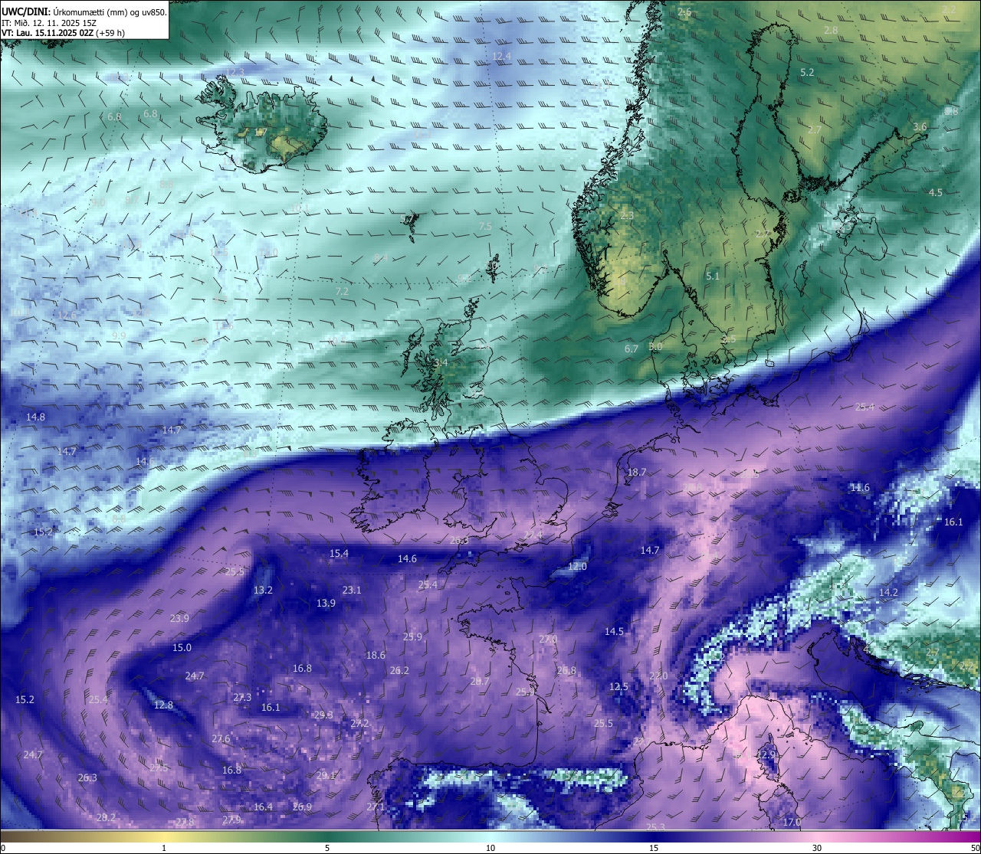Click the map value 26.8
Image resolution: width=981 pixels, height=854 pixels.
pos(566,670)
